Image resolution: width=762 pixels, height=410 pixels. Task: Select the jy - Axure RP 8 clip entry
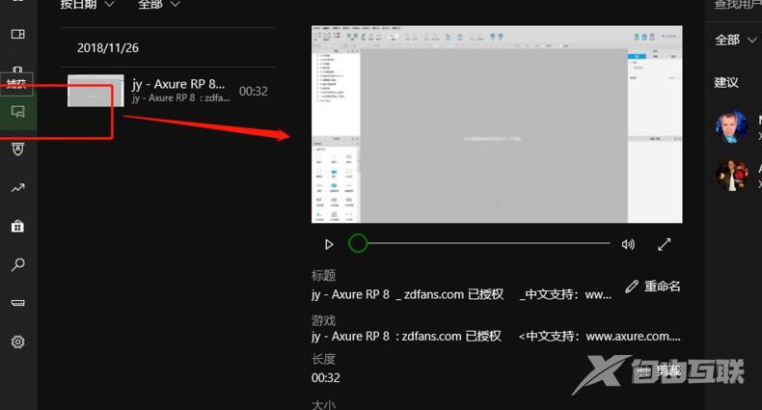tap(168, 91)
